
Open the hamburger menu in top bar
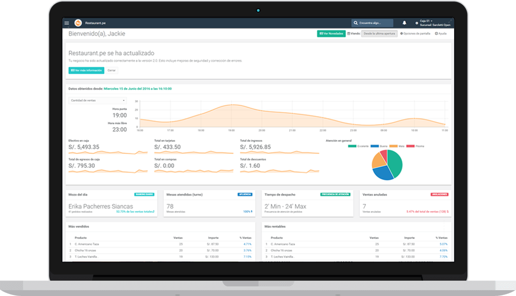coord(67,23)
